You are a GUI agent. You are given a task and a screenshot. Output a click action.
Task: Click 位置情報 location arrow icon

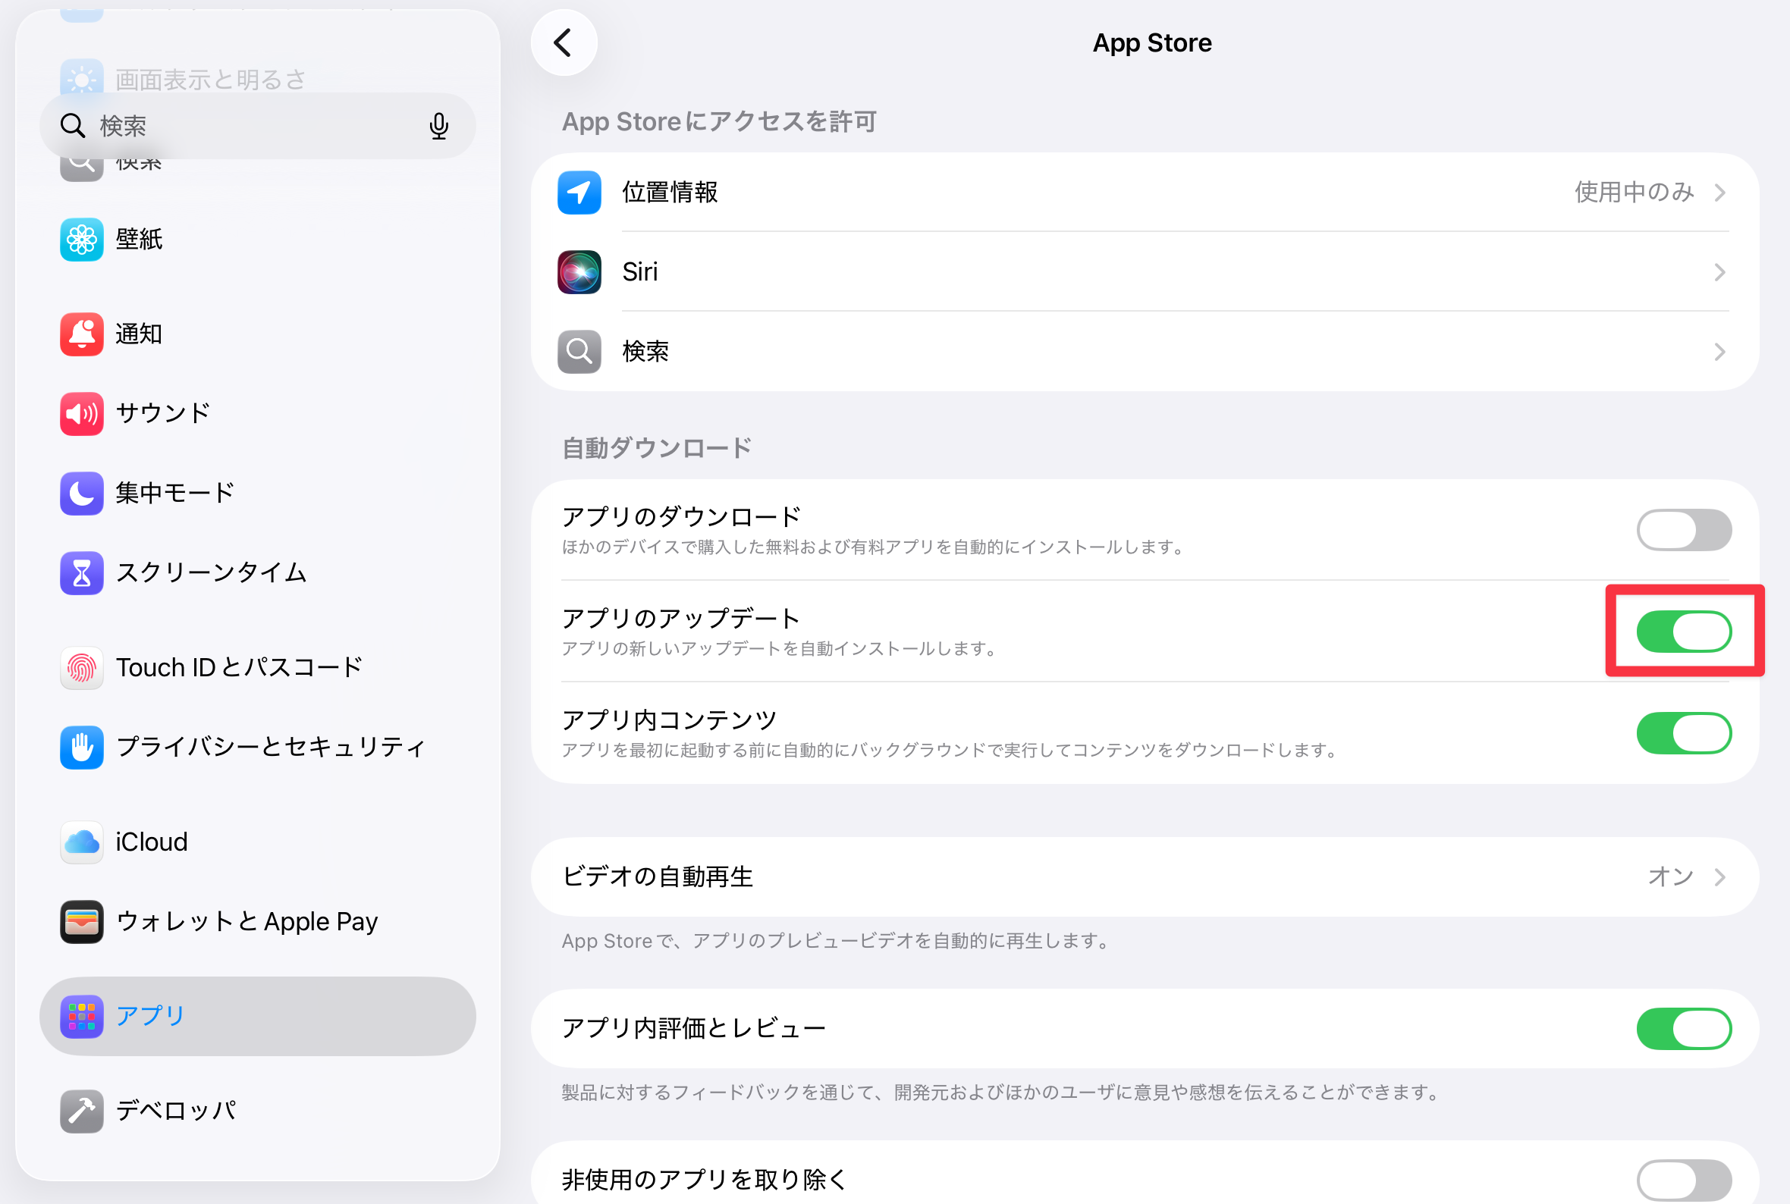coord(579,193)
